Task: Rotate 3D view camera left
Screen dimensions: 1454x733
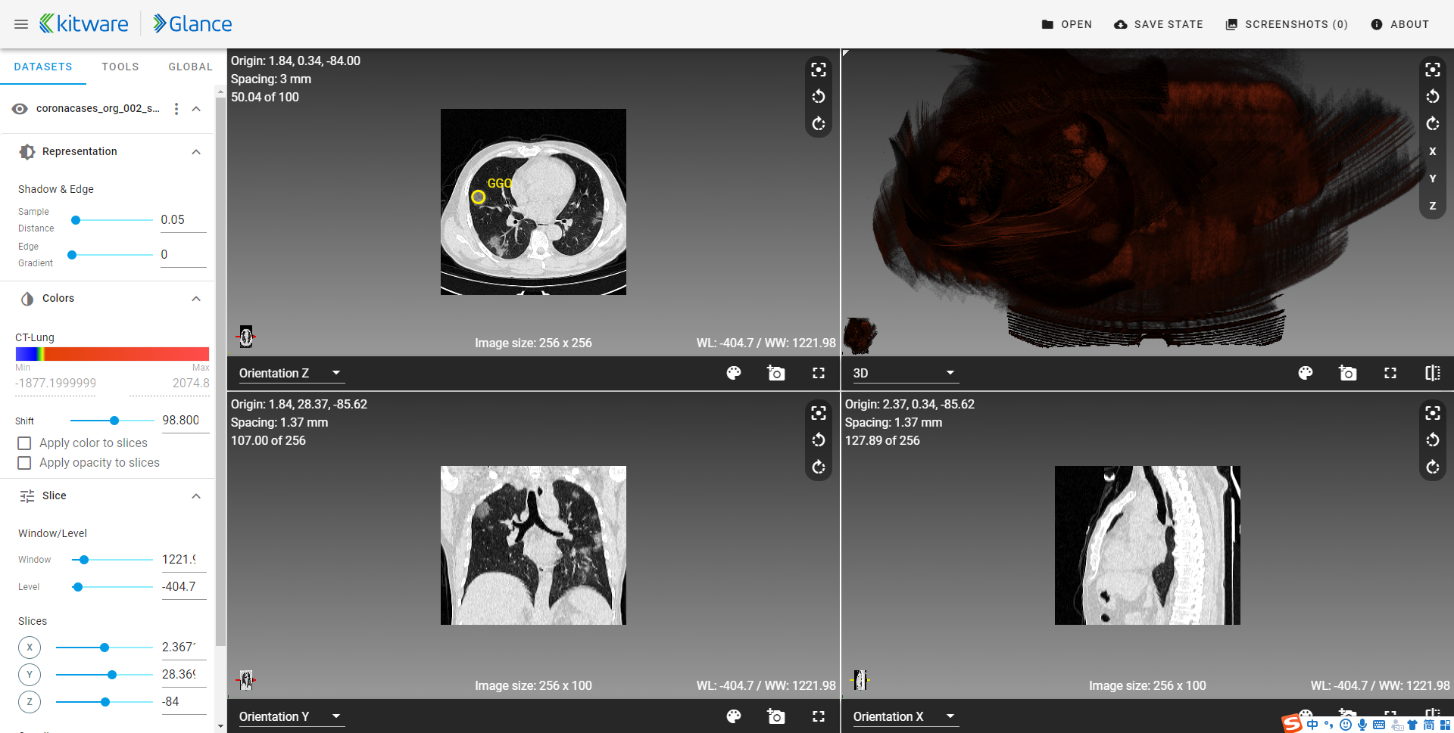Action: pyautogui.click(x=1433, y=97)
